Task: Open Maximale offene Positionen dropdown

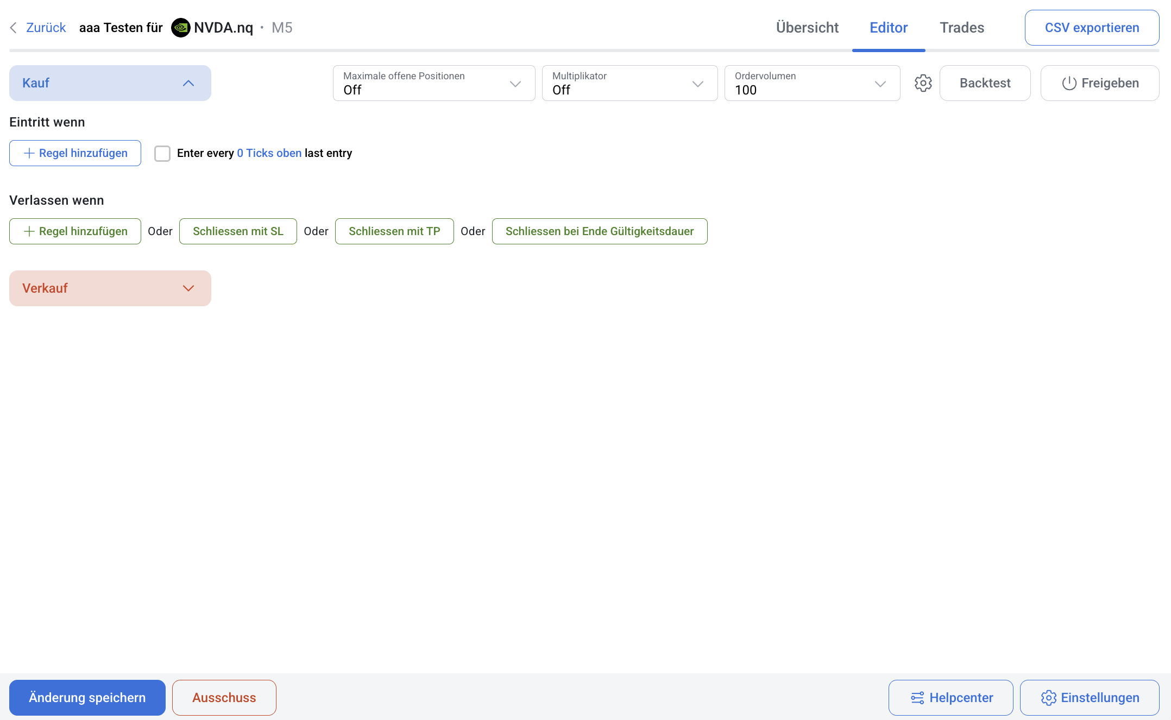Action: click(x=433, y=83)
